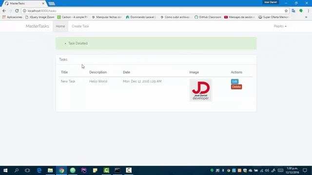
Task: Click the Mon, Dec 12 date cell
Action: [x=142, y=81]
